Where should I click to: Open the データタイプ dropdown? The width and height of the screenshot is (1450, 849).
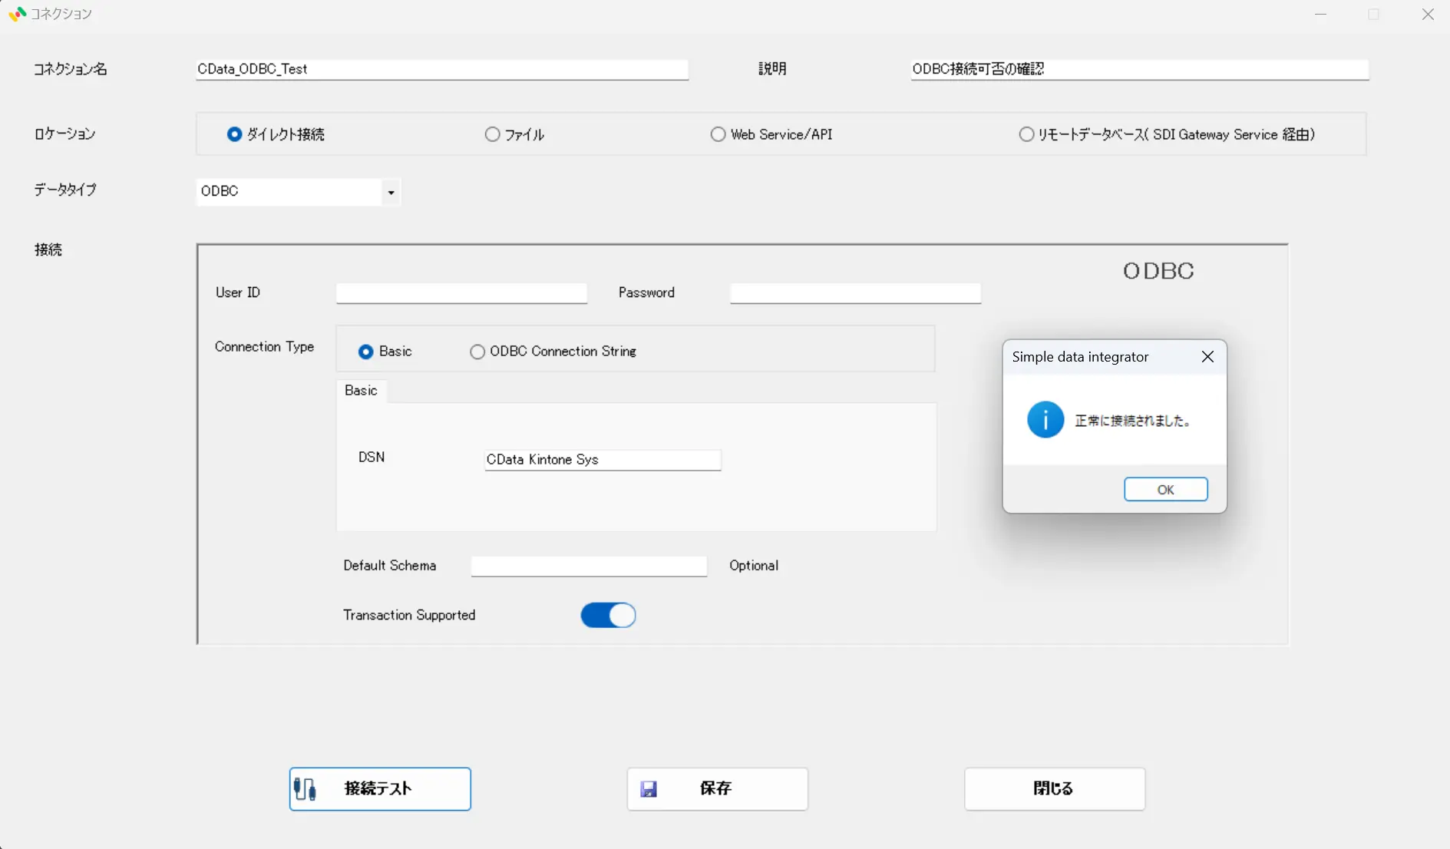coord(391,192)
